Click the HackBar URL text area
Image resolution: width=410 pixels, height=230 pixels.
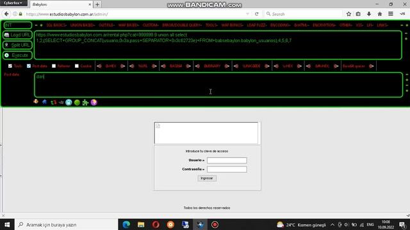pos(218,45)
